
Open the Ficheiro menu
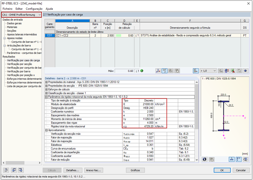pos(7,9)
